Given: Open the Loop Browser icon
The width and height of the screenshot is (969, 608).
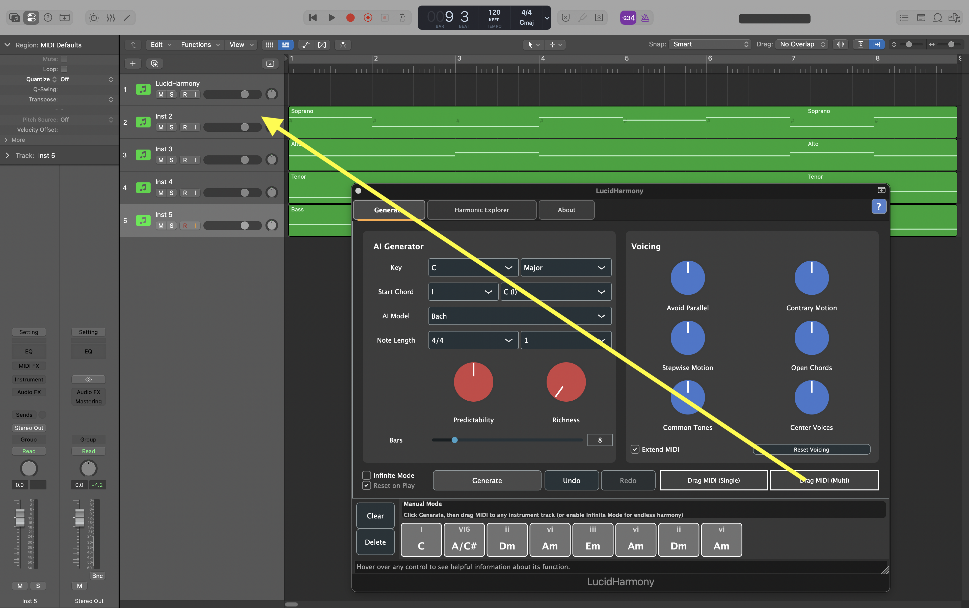Looking at the screenshot, I should pyautogui.click(x=938, y=18).
